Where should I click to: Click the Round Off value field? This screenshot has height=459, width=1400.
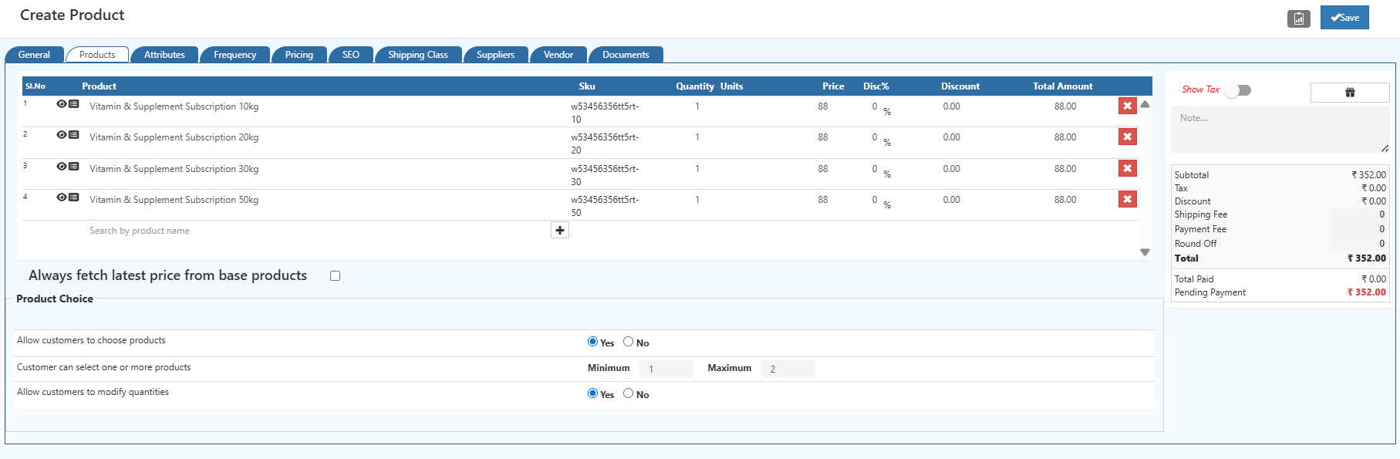[x=1360, y=244]
